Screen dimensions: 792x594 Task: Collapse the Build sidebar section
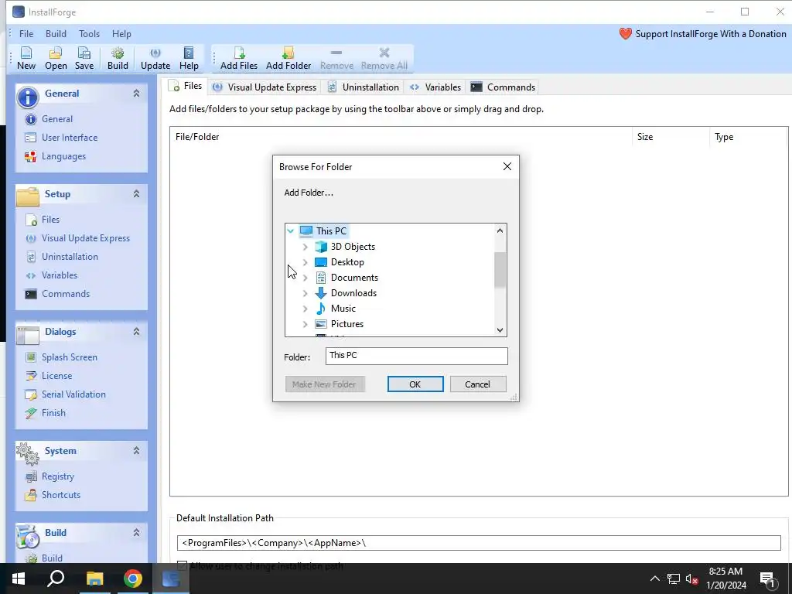point(136,532)
